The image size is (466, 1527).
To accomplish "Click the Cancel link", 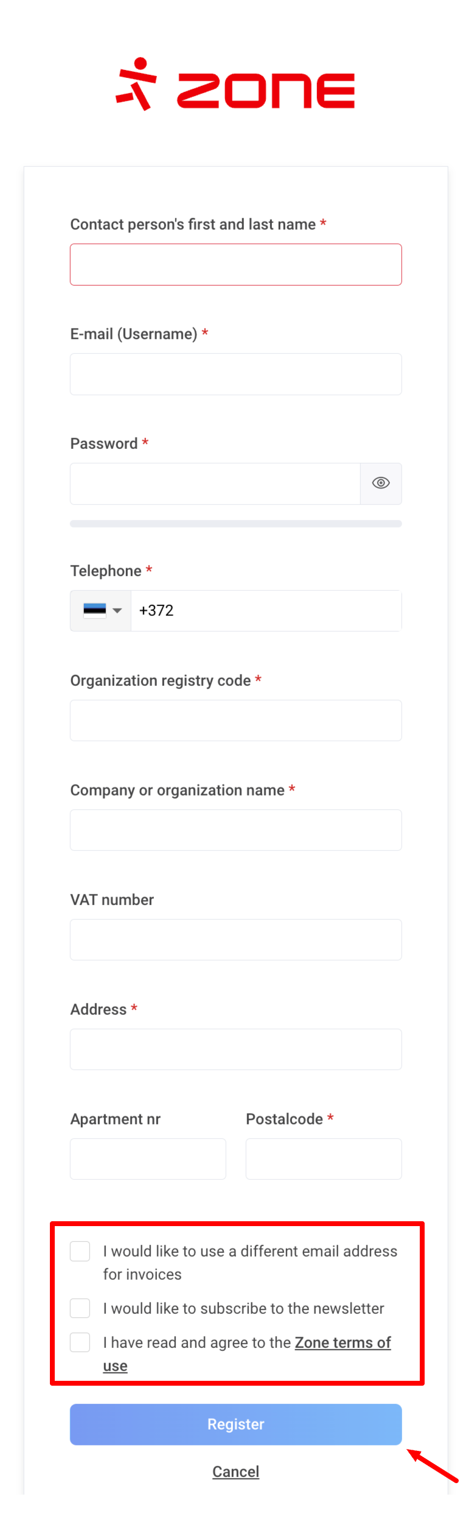I will (x=235, y=1471).
